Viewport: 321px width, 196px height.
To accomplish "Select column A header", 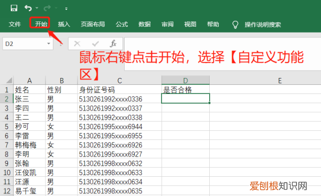I will pos(29,81).
